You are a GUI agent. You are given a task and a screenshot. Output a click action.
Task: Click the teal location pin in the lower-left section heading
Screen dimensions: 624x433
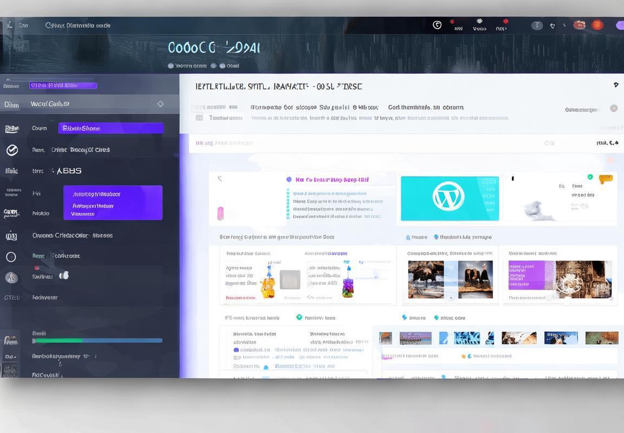299,317
